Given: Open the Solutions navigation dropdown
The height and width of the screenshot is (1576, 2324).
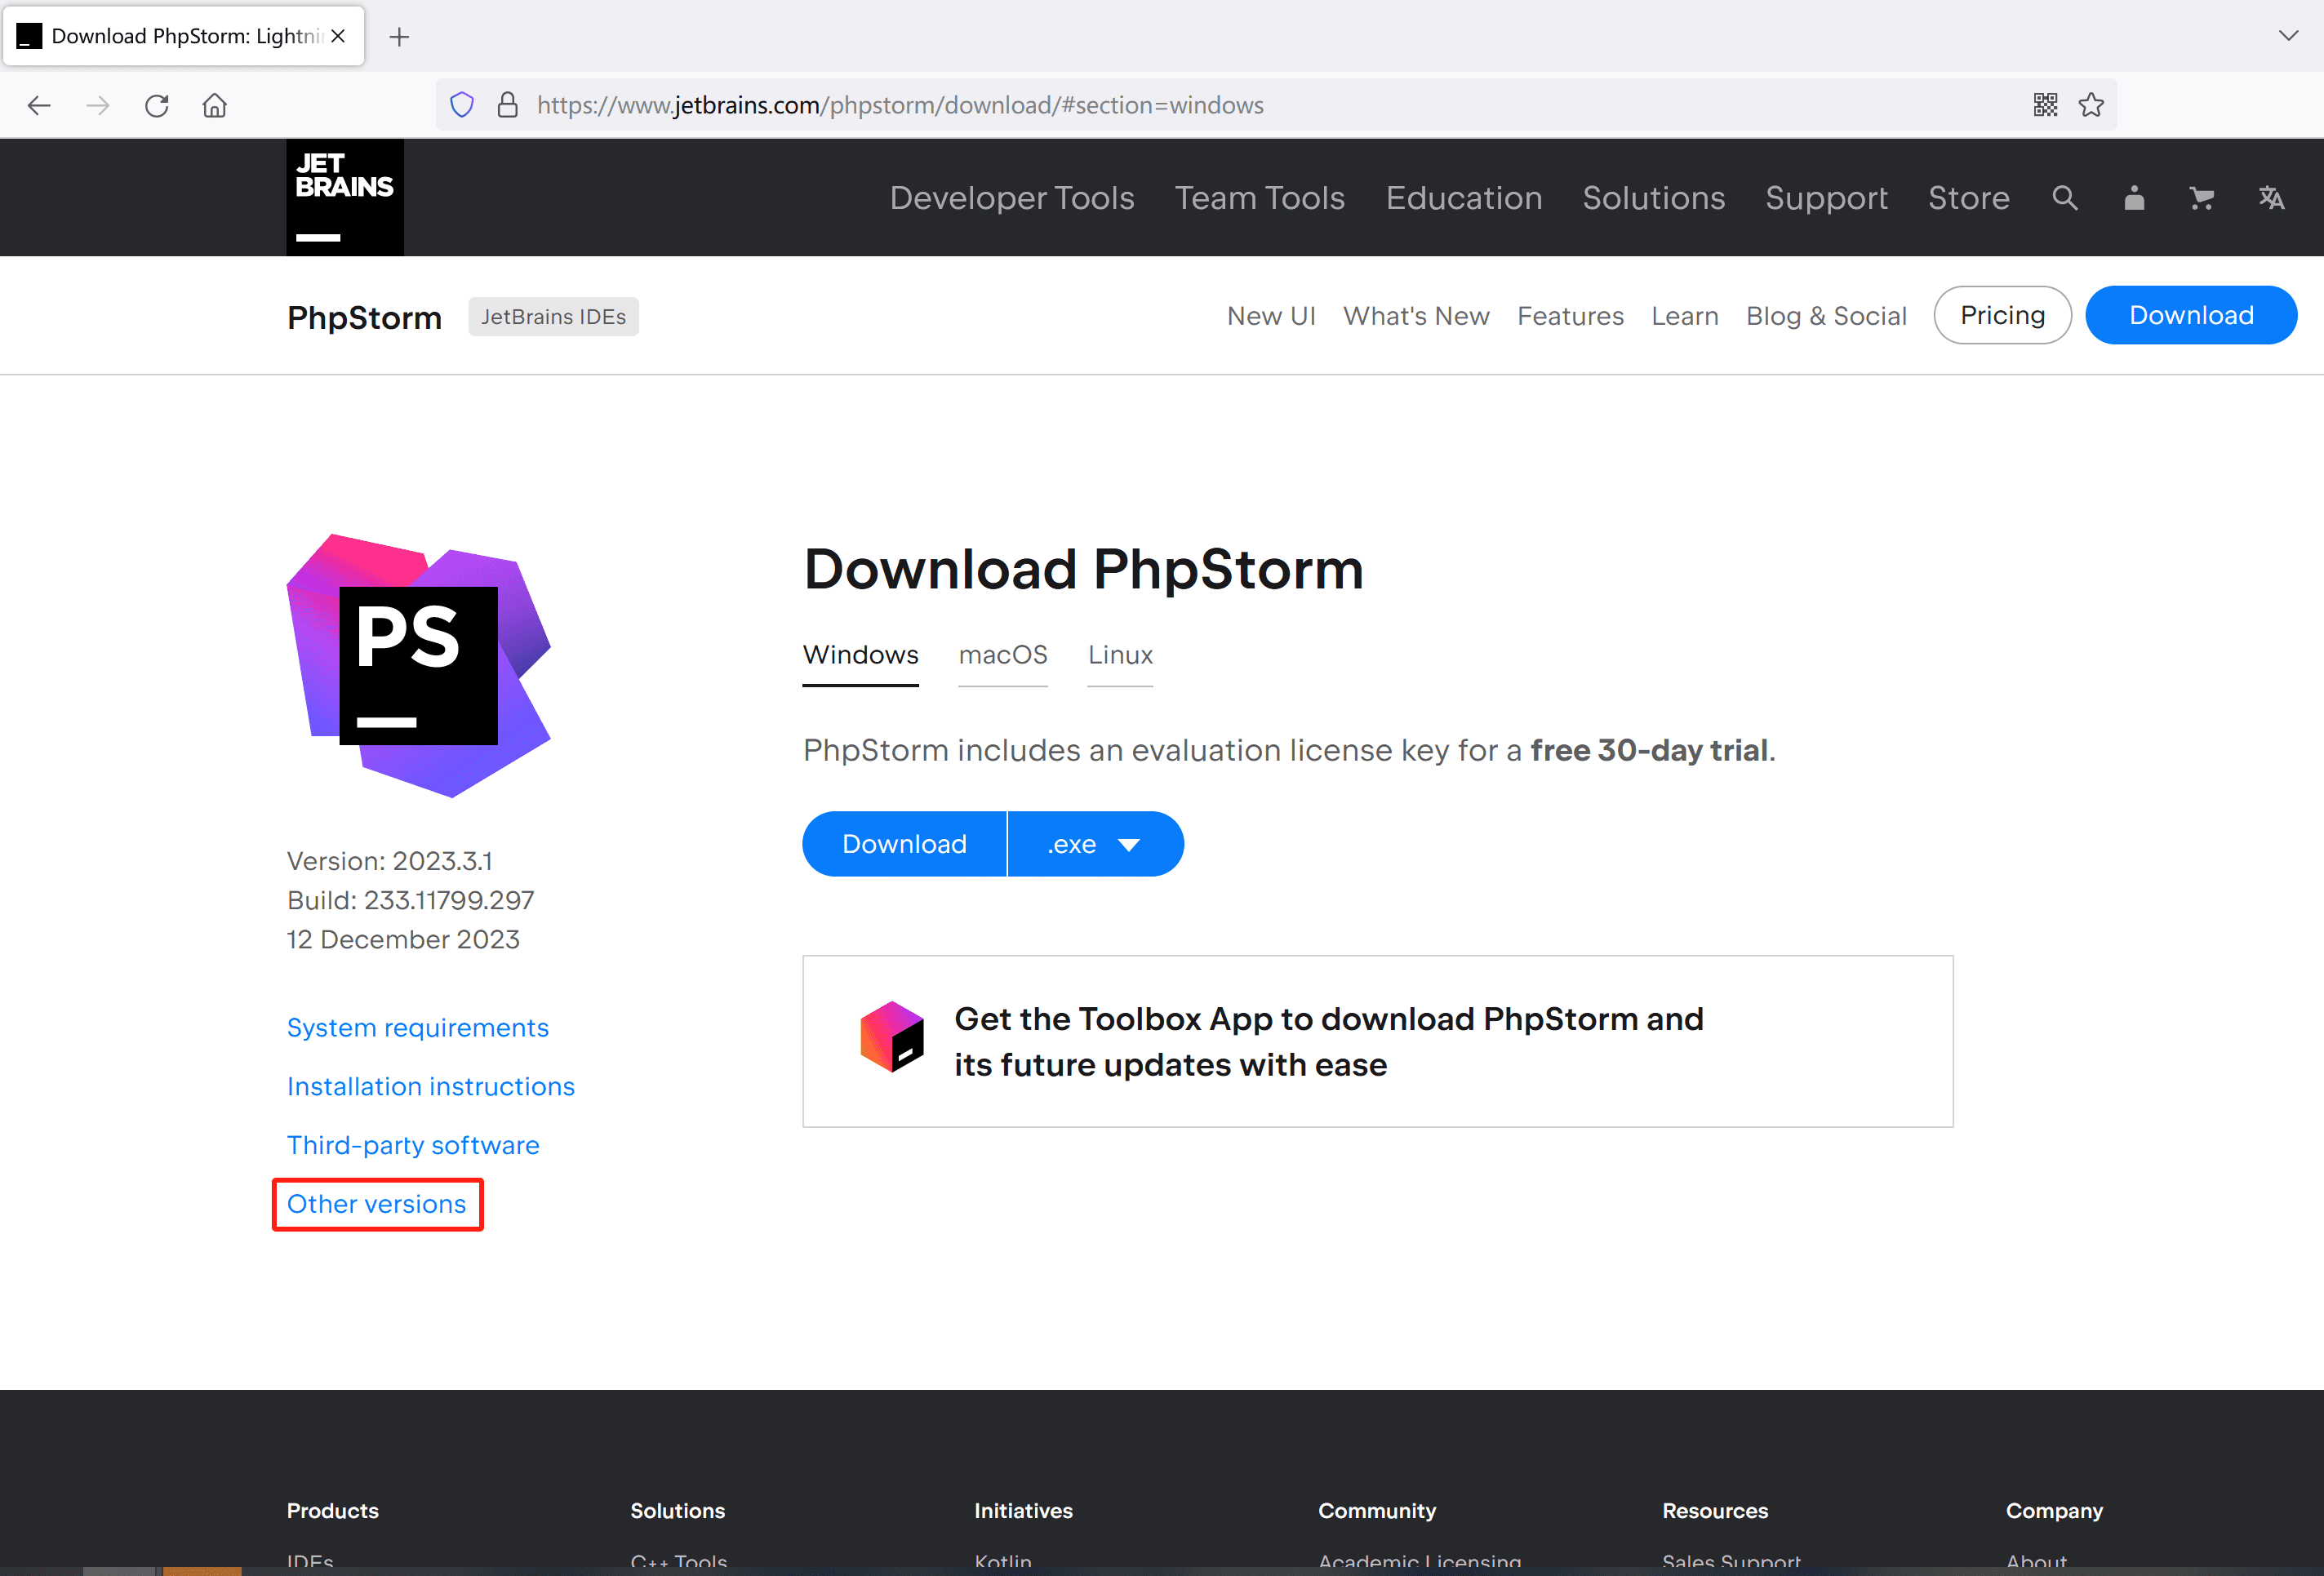Looking at the screenshot, I should (x=1653, y=198).
